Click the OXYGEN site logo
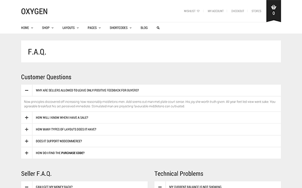Viewport: 302px width, 188px height. [x=34, y=11]
